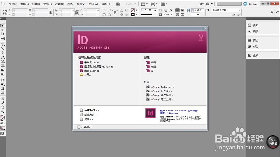The height and width of the screenshot is (157, 280).
Task: Open the zoom level 100% dropdown
Action: [x=135, y=4]
